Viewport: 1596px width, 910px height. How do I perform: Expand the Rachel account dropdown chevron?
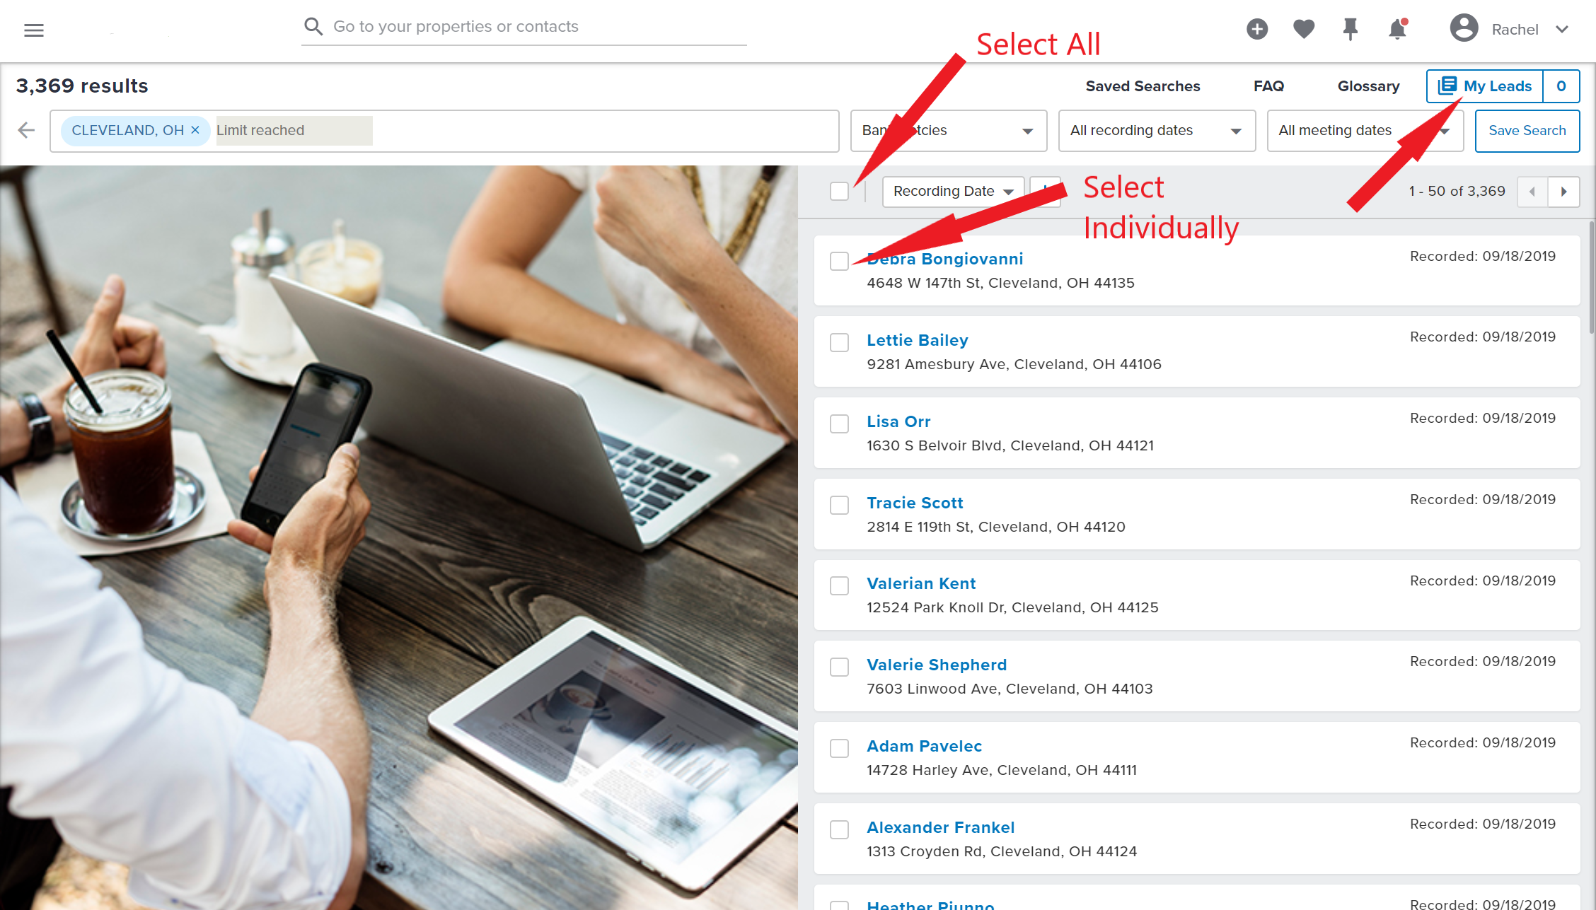[x=1563, y=29]
